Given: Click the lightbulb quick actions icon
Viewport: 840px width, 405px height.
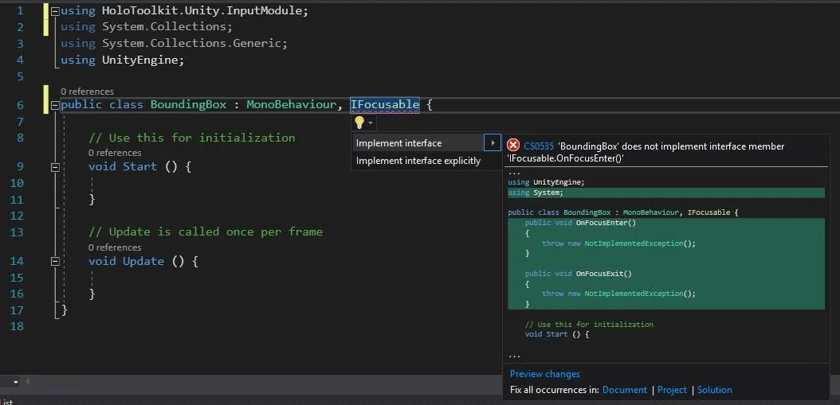Looking at the screenshot, I should coord(359,123).
